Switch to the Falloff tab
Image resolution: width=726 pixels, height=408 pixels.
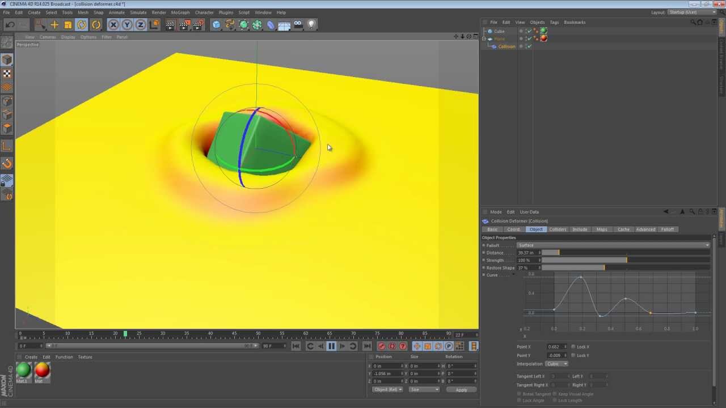(668, 229)
